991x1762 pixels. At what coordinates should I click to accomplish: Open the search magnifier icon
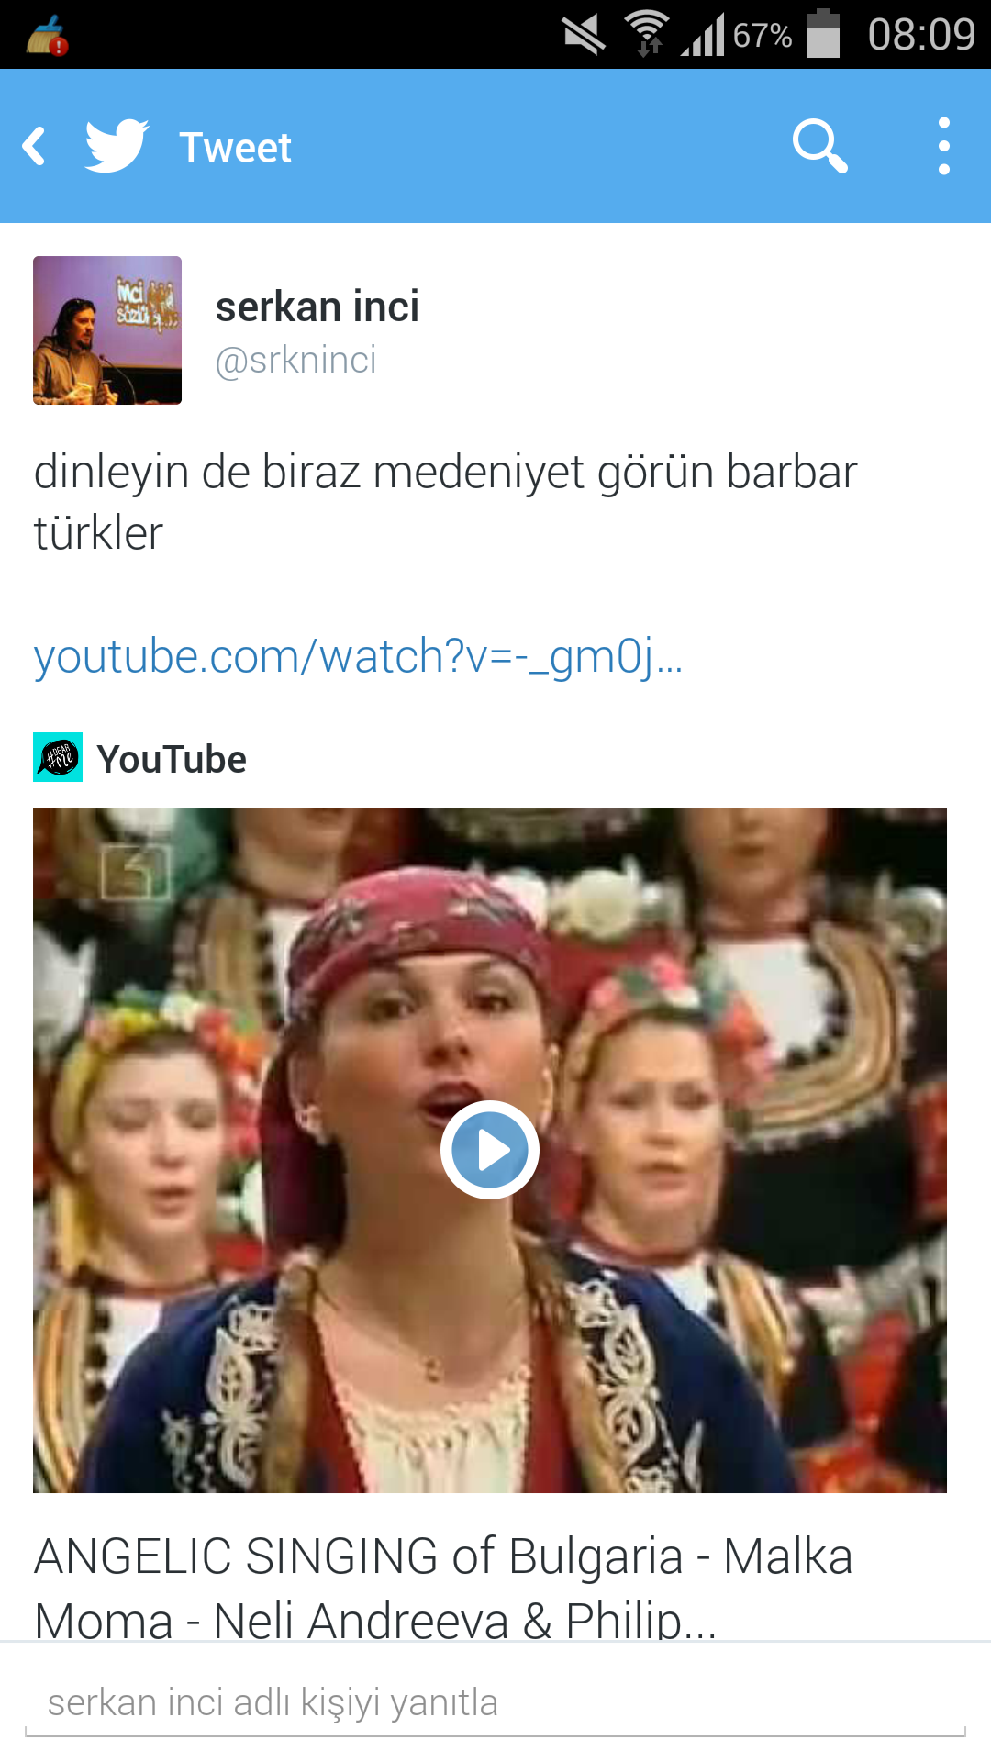pos(819,146)
